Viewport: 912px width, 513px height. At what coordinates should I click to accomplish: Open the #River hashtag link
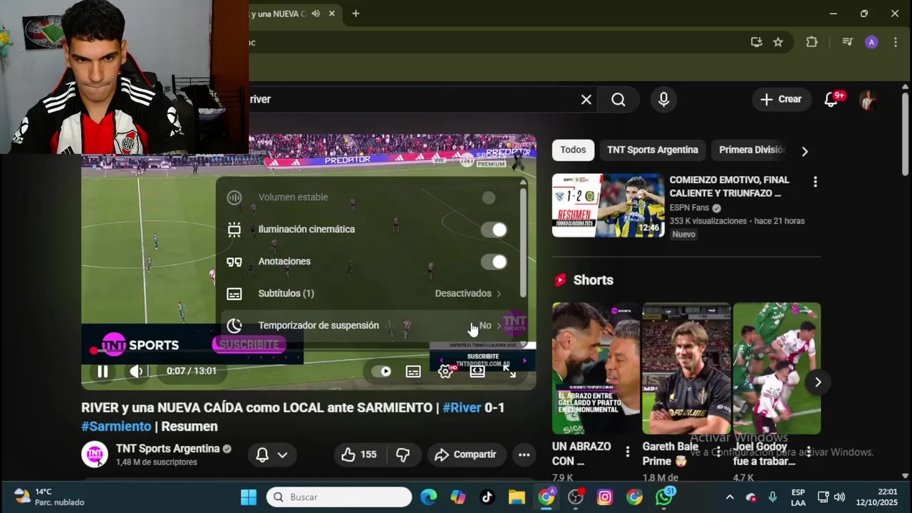click(x=462, y=408)
